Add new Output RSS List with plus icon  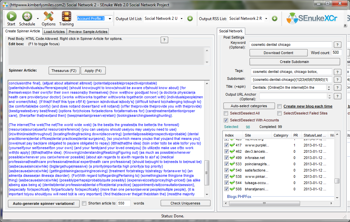pyautogui.click(x=275, y=18)
